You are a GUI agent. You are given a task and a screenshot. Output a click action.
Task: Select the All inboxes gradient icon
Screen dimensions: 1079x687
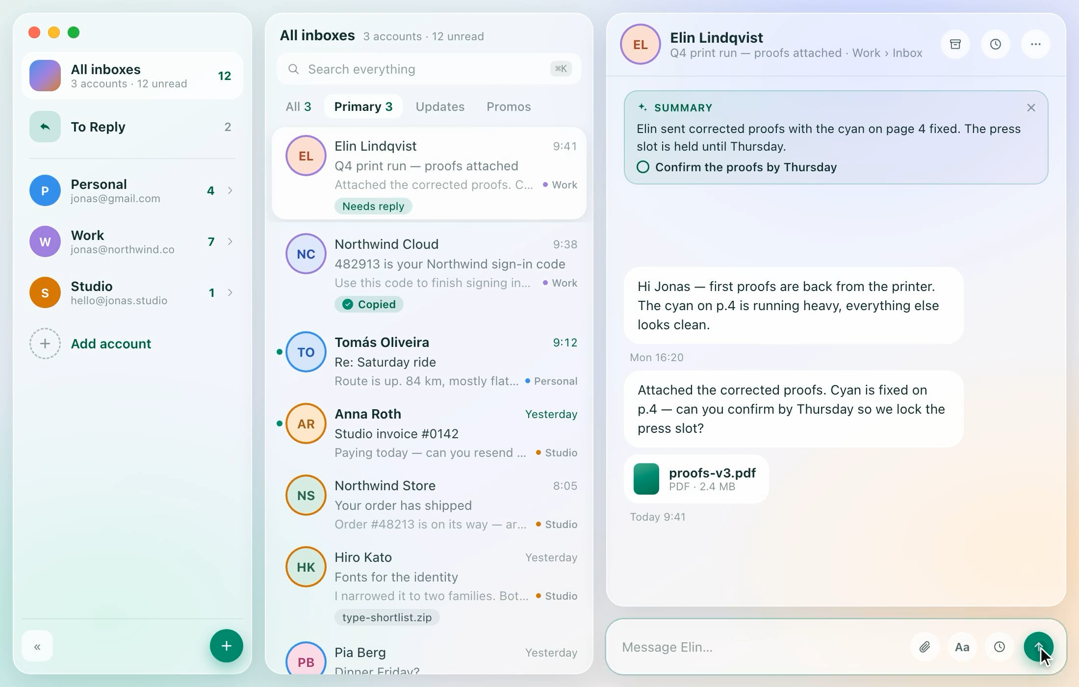(x=45, y=76)
